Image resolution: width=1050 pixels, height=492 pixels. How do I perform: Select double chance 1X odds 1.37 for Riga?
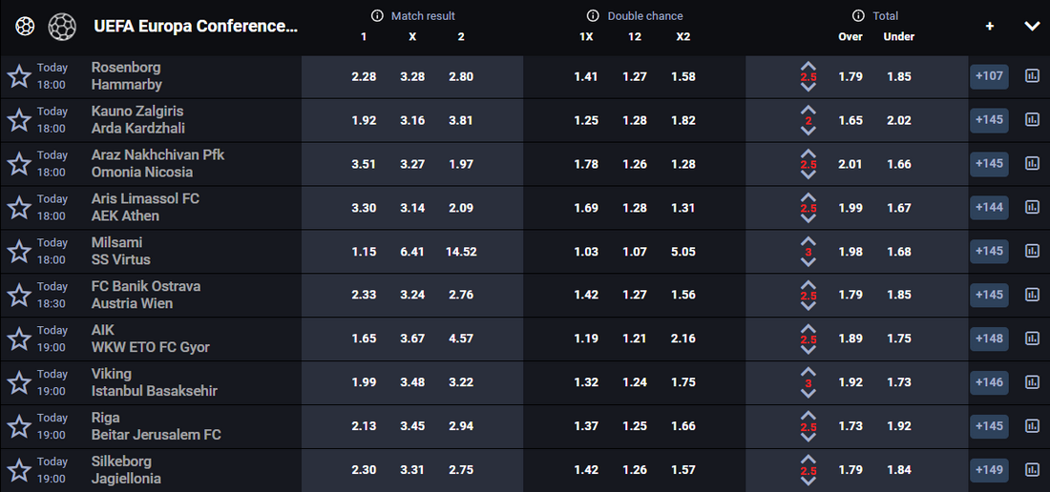(x=586, y=426)
